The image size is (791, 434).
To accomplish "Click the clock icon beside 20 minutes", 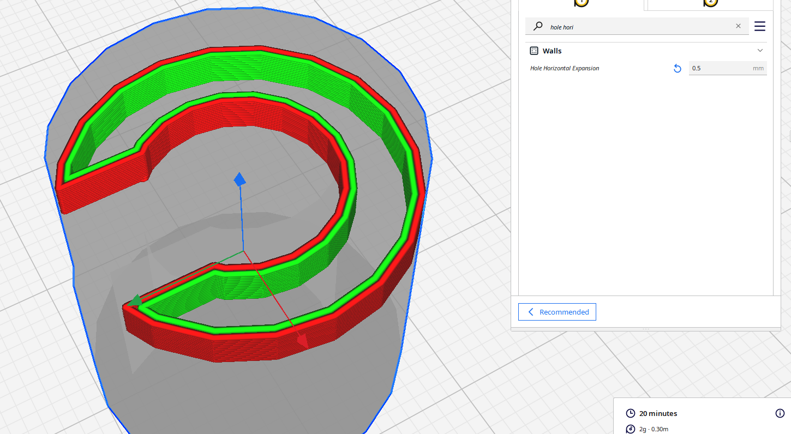I will coord(630,413).
